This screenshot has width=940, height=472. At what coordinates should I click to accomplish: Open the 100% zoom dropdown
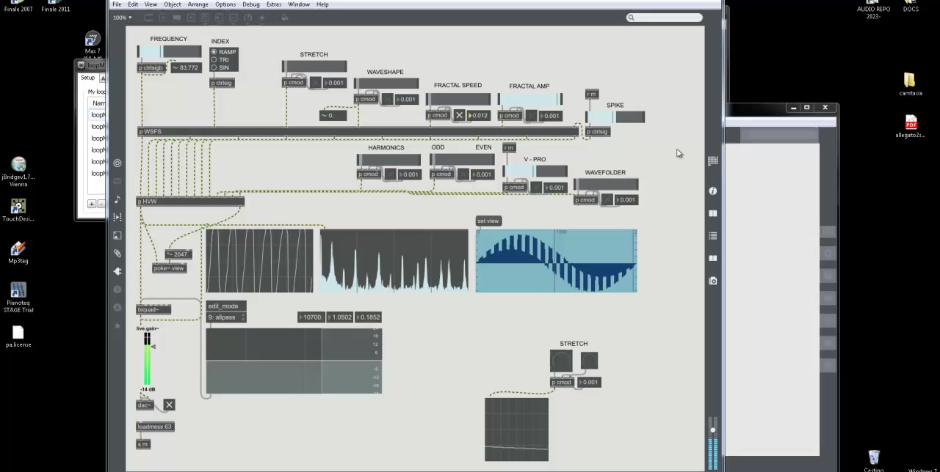click(122, 18)
